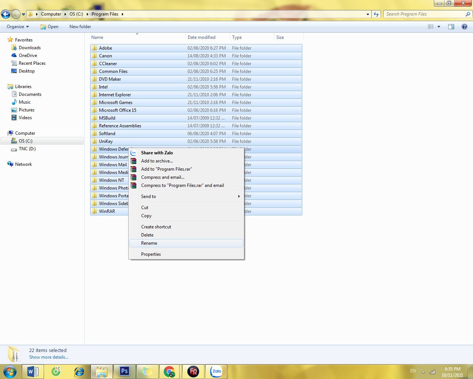
Task: Choose Add to archive... menu entry
Action: click(x=186, y=161)
